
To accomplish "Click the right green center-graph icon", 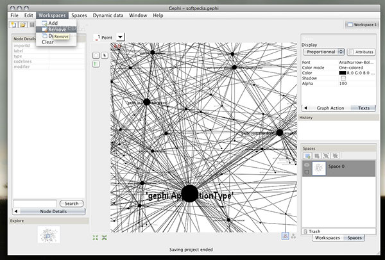I will 105,237.
